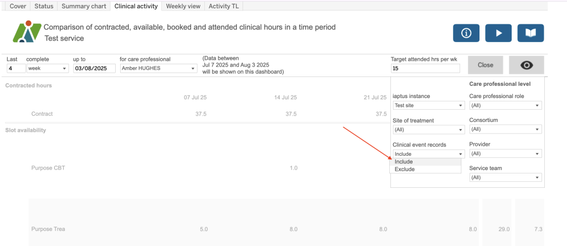
Task: Click the Close button
Action: (485, 65)
